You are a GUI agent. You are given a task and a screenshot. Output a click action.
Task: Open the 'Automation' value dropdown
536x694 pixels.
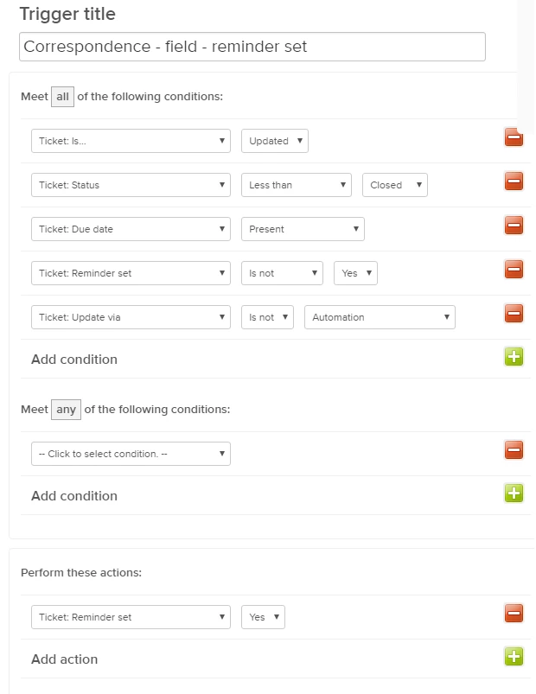[x=380, y=317]
